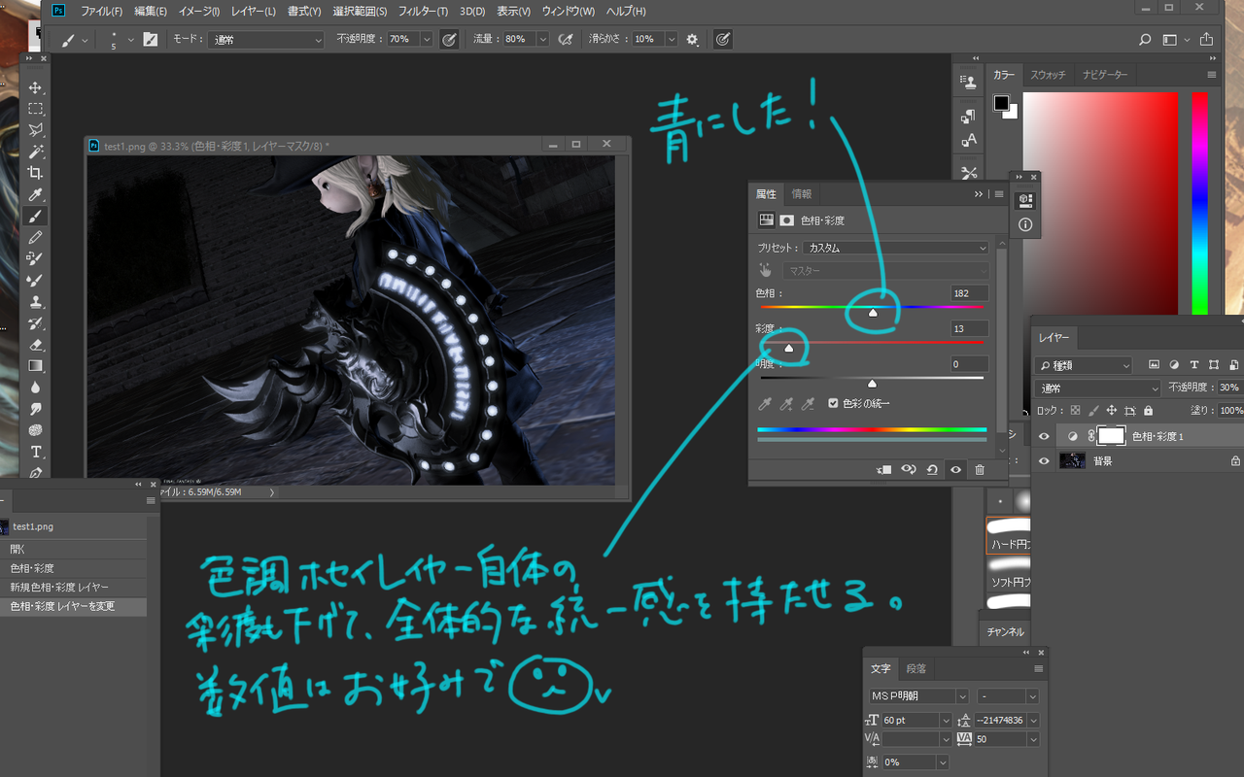The height and width of the screenshot is (777, 1244).
Task: Select the Brush tool in toolbox
Action: click(x=36, y=216)
